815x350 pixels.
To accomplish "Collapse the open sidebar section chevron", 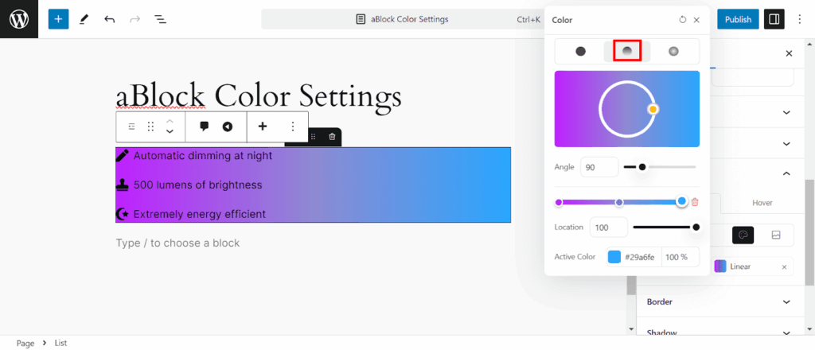I will point(786,173).
